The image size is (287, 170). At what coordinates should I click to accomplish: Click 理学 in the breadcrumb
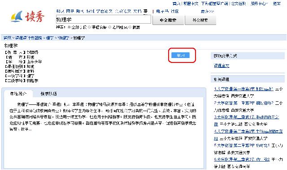(x=50, y=38)
